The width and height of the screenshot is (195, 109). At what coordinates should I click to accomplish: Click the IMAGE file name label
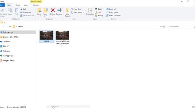pyautogui.click(x=46, y=41)
